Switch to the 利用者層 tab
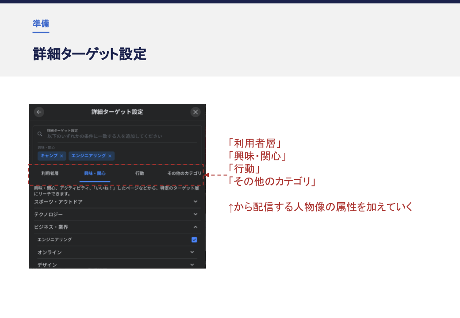 pos(50,173)
